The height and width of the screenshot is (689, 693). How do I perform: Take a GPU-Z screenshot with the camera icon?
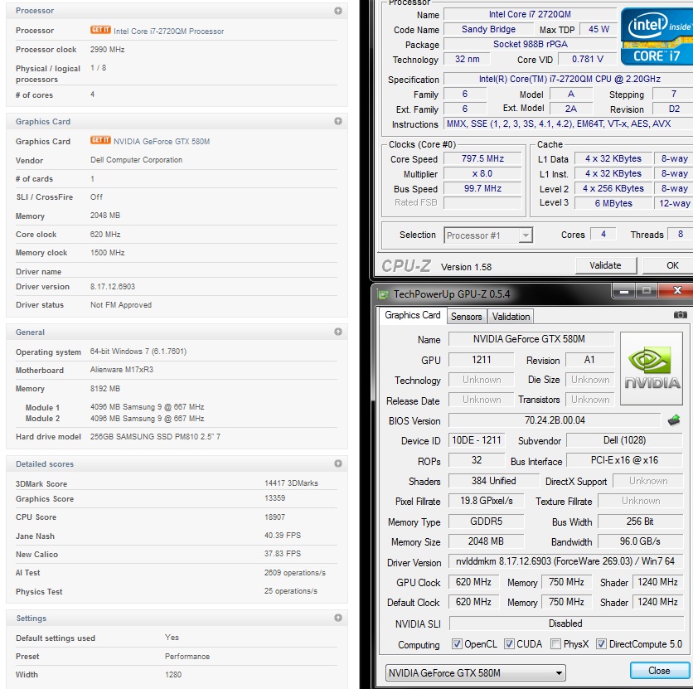tap(681, 315)
